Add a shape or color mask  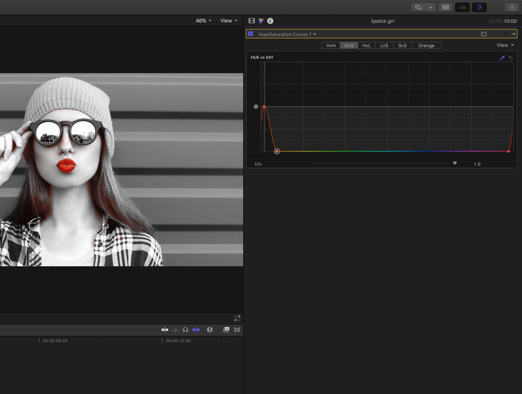pyautogui.click(x=484, y=34)
